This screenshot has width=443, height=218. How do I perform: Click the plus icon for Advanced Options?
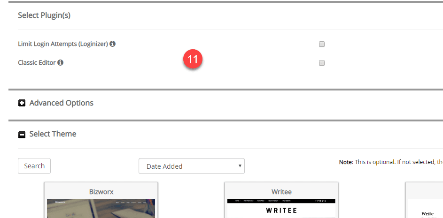22,103
